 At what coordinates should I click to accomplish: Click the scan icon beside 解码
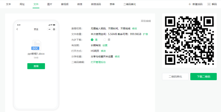[x=209, y=4]
